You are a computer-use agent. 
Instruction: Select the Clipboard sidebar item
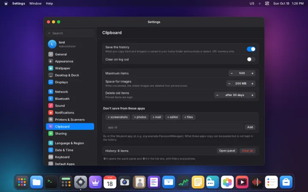point(70,127)
